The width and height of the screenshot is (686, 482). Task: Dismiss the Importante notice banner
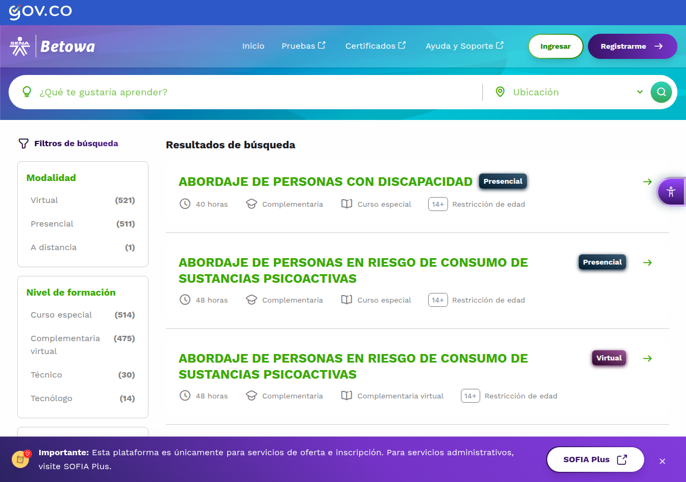662,461
